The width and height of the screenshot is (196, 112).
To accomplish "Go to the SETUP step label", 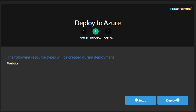I will pyautogui.click(x=84, y=38).
